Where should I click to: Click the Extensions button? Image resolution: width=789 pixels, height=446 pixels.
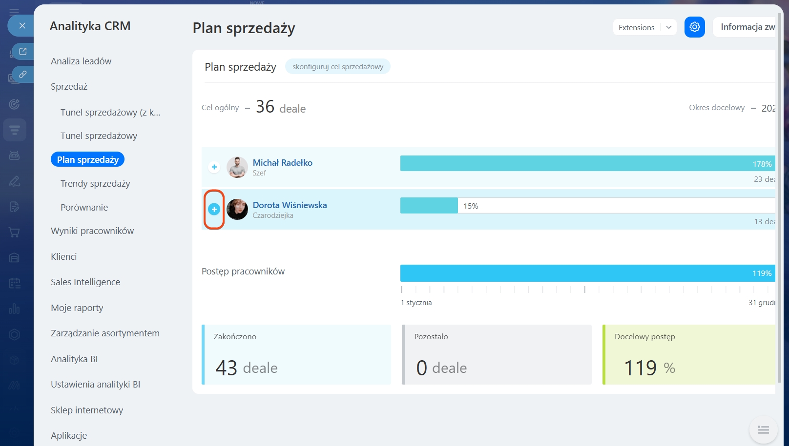tap(636, 27)
